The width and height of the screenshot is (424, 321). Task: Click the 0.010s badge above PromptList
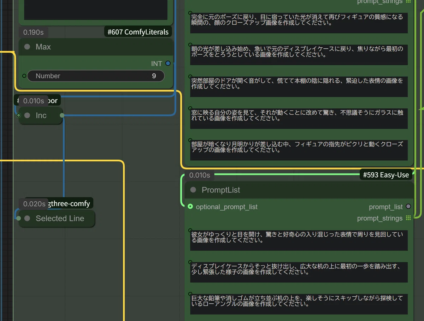tap(199, 175)
